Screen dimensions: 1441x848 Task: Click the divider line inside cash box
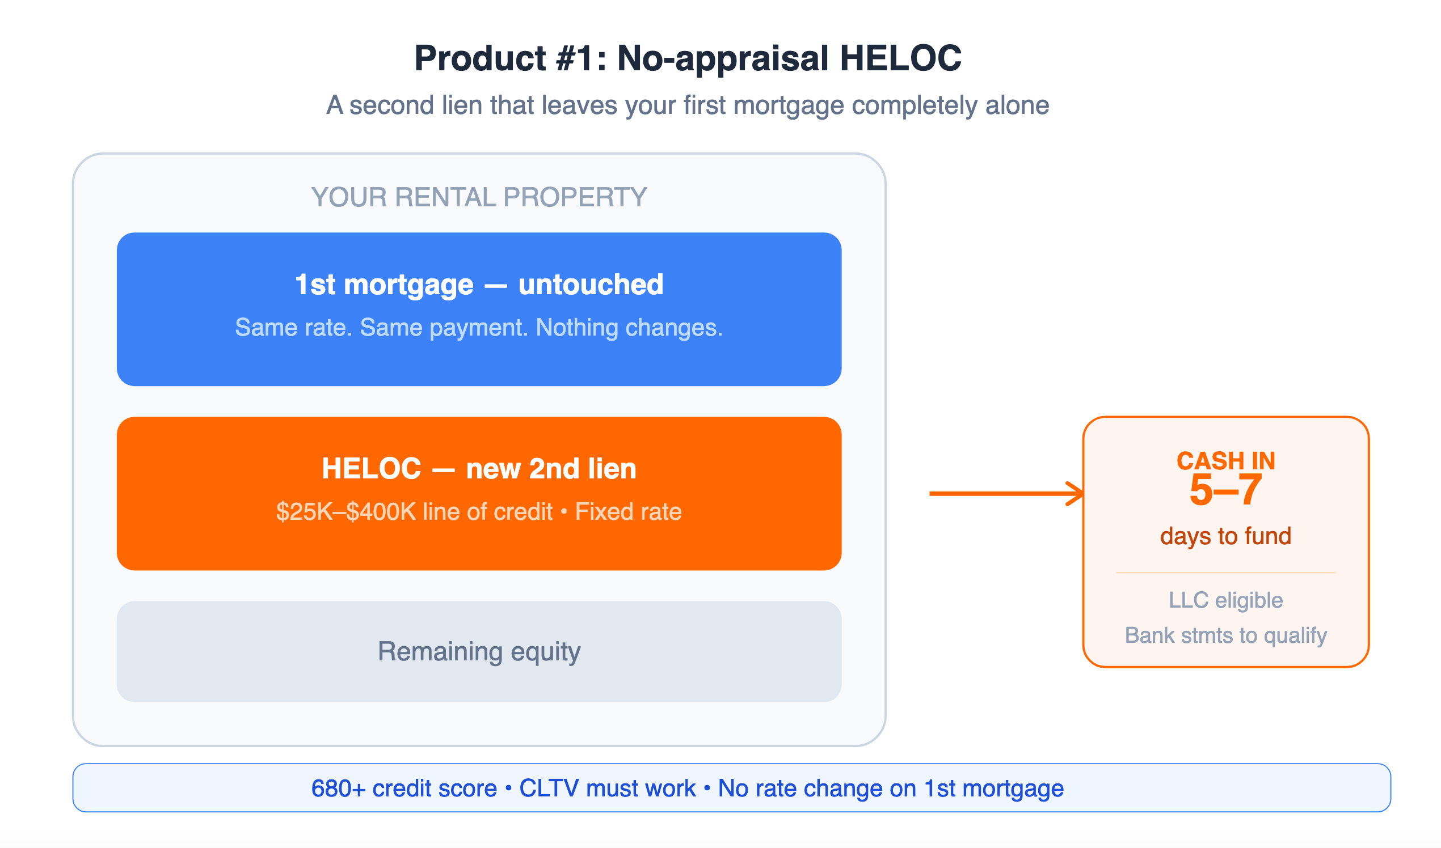1226,573
